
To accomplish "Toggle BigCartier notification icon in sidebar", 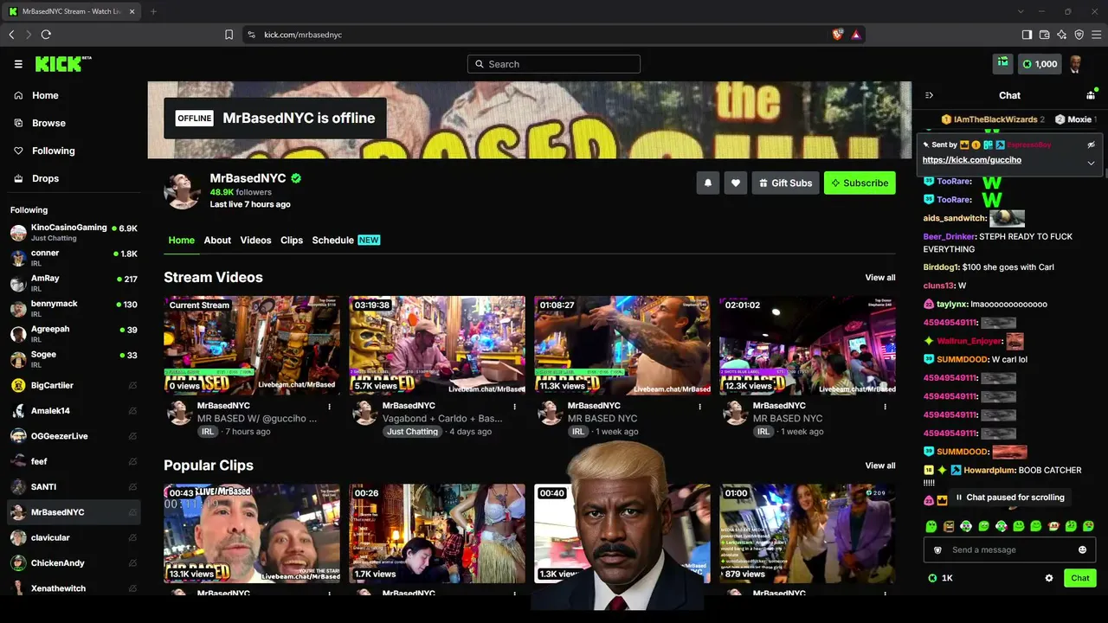I will tap(132, 385).
